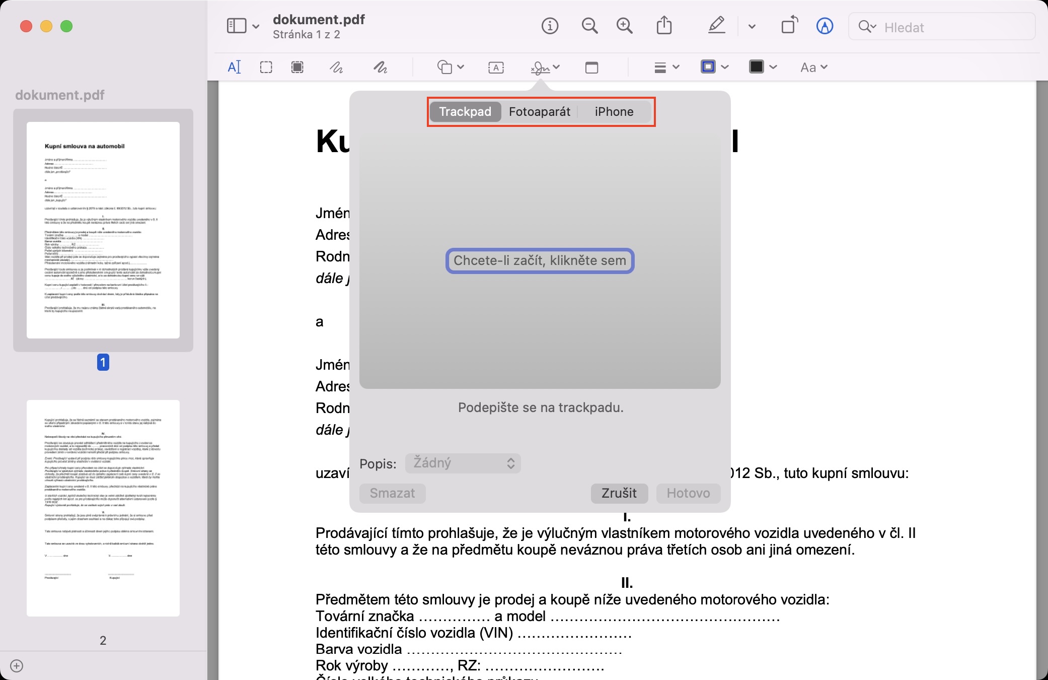
Task: Open the sidebar view options chevron
Action: click(x=256, y=26)
